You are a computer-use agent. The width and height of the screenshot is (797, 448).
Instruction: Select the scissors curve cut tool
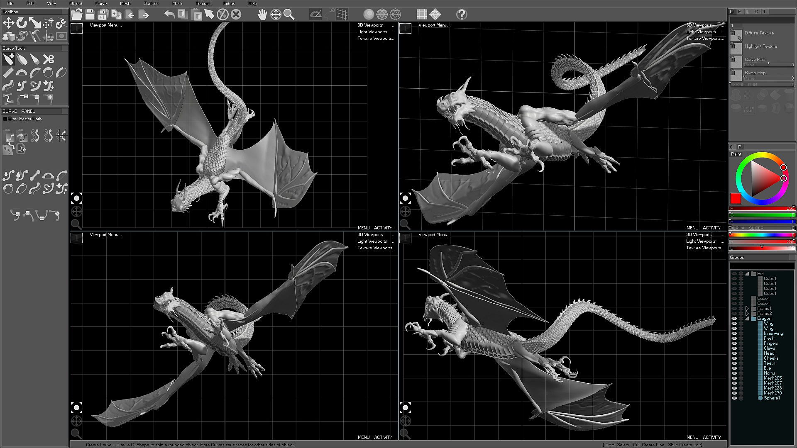tap(49, 59)
